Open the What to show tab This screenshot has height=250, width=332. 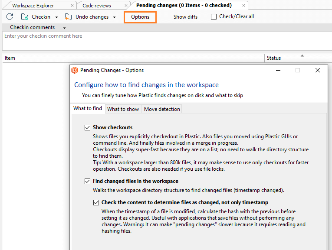click(123, 109)
